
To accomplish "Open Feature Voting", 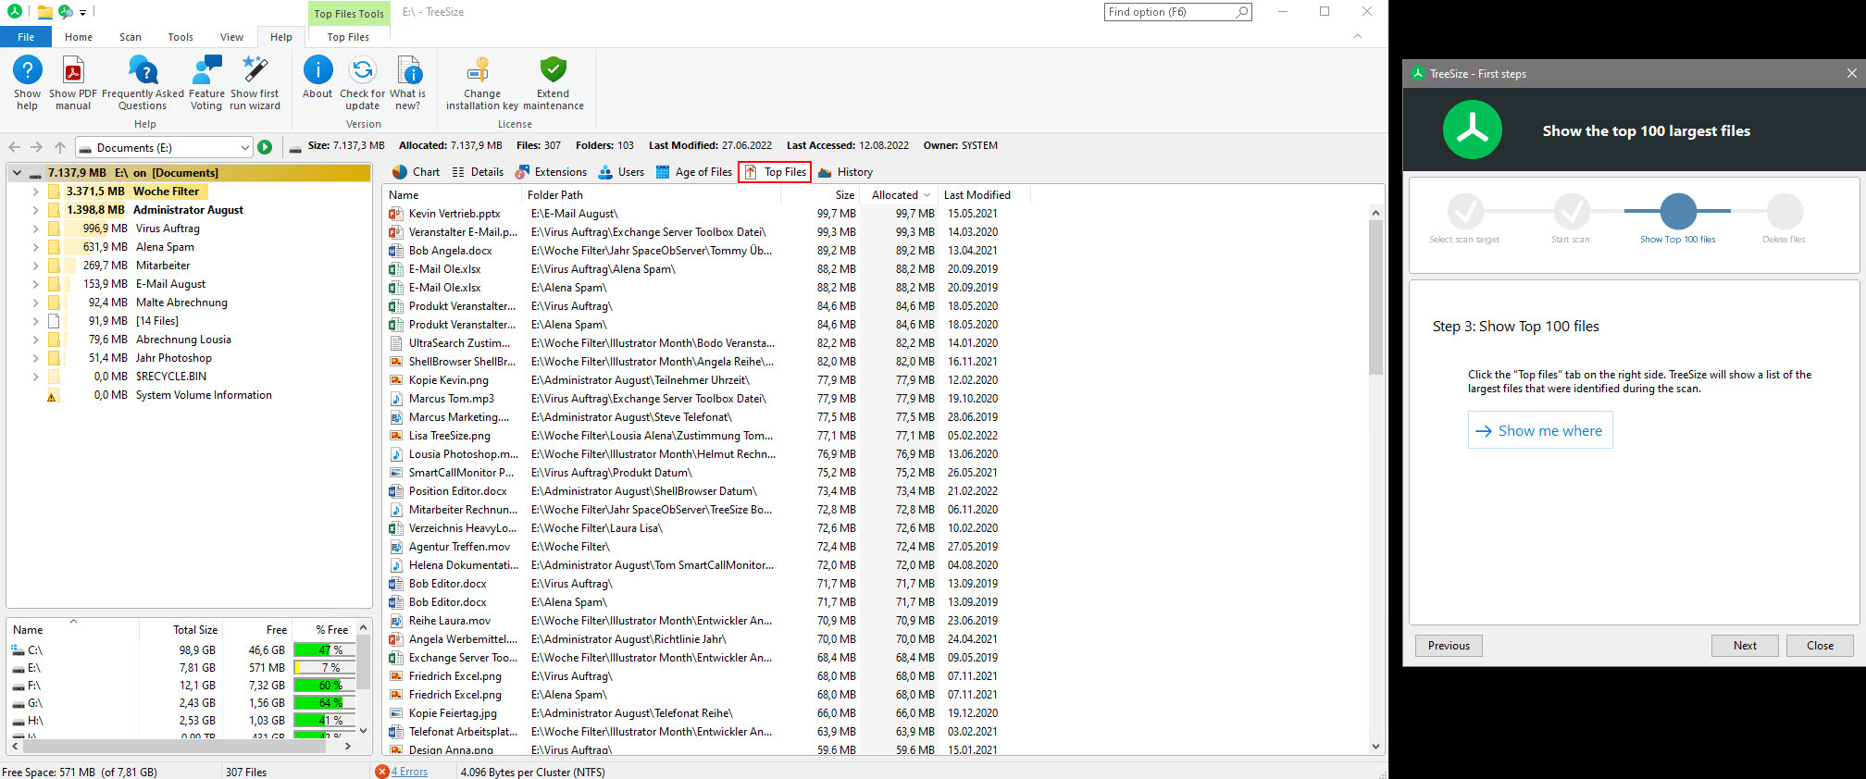I will click(206, 71).
